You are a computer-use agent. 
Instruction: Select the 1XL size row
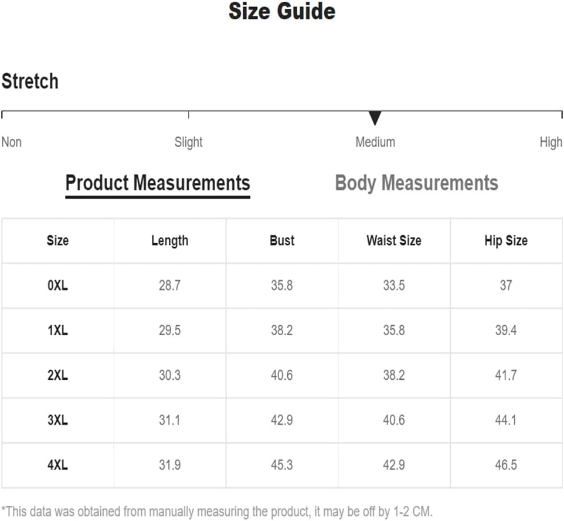282,331
